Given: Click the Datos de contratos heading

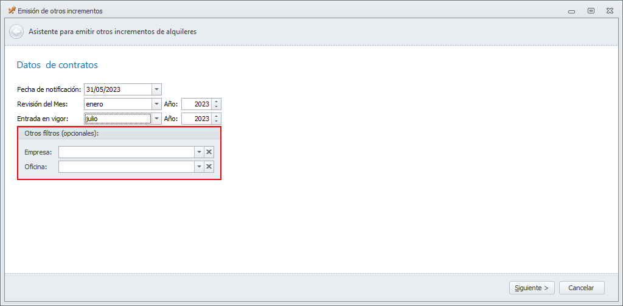Looking at the screenshot, I should [57, 65].
